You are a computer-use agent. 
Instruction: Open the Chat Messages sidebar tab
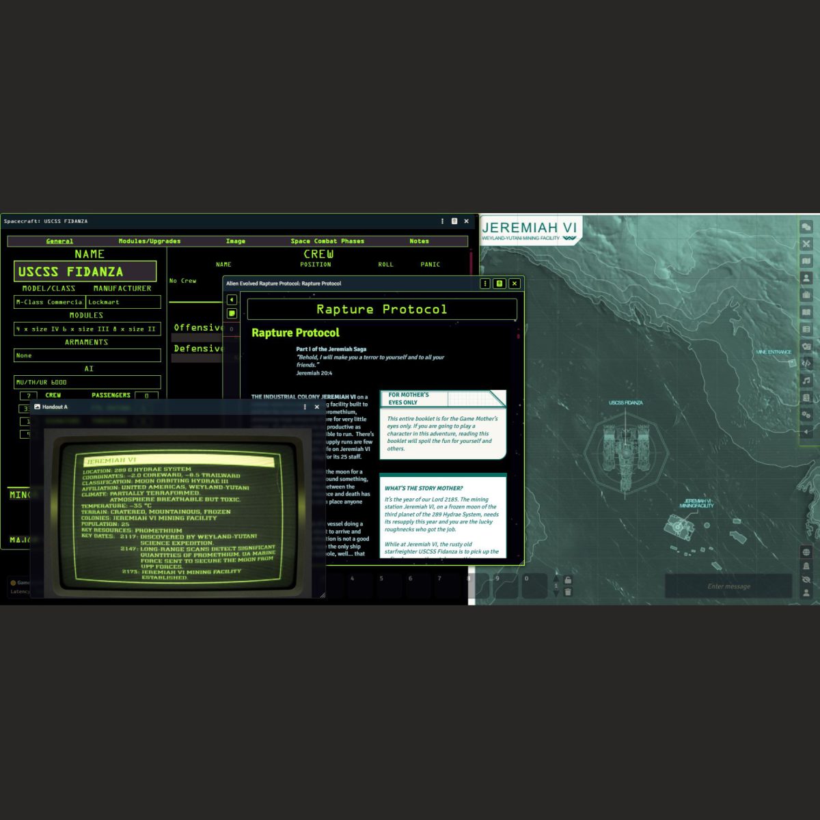point(806,227)
